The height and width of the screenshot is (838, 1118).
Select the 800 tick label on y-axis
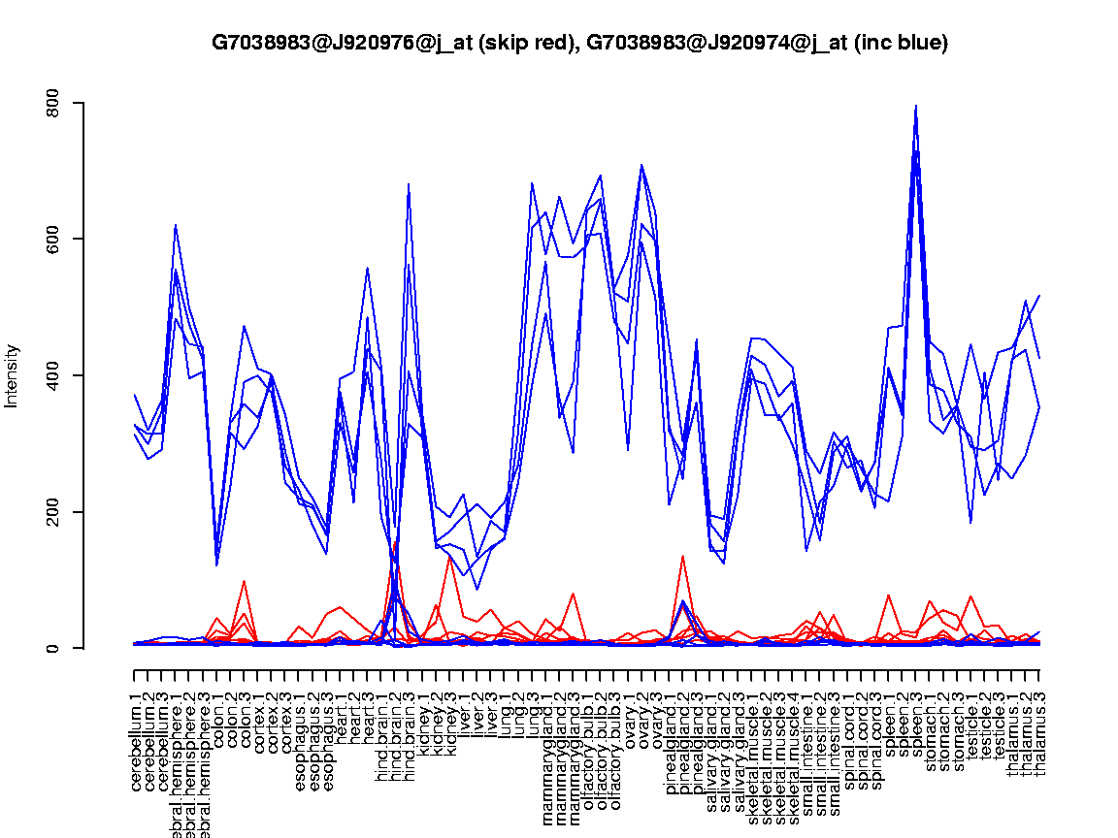[54, 103]
